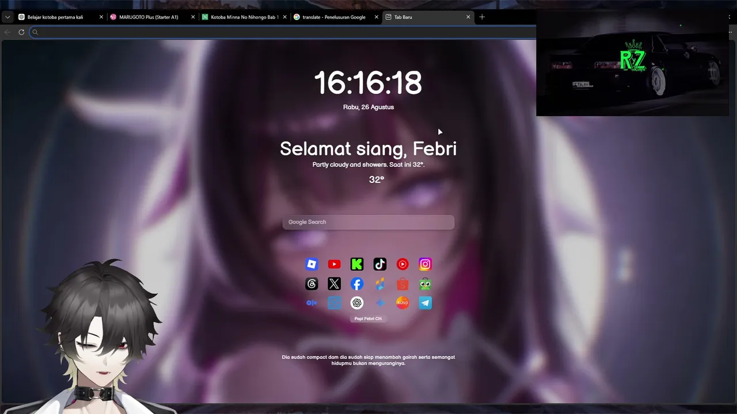Go back using the back arrow

[7, 32]
